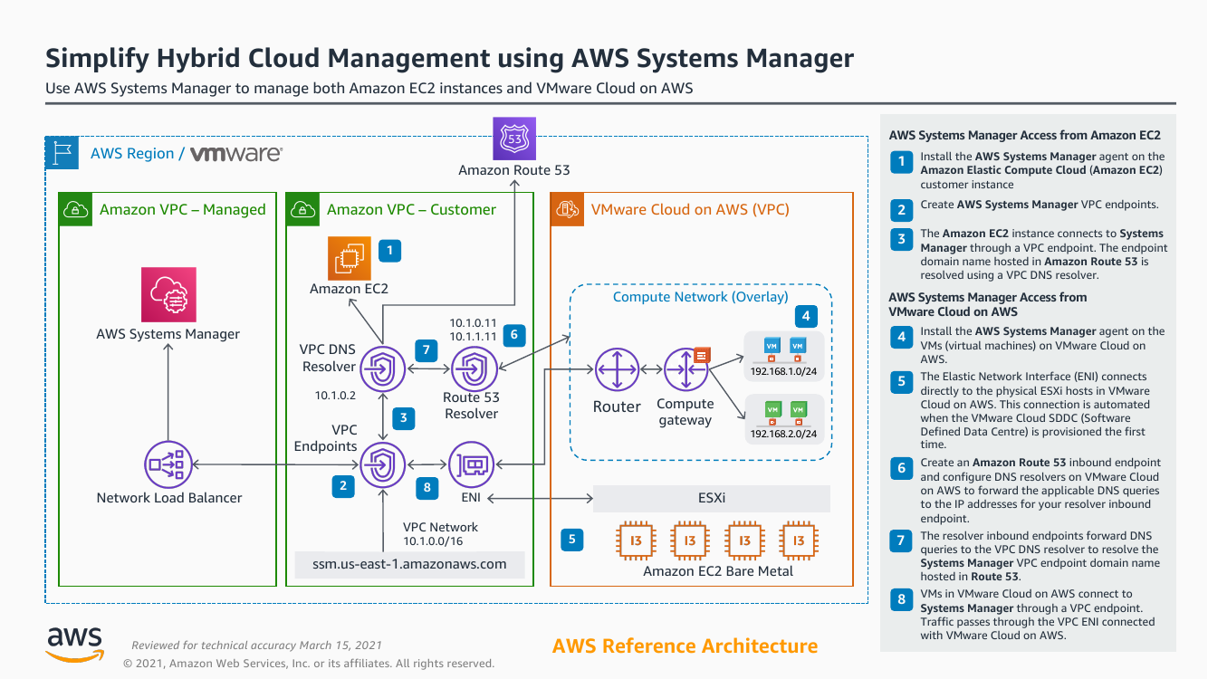Image resolution: width=1208 pixels, height=679 pixels.
Task: Click the cloud icon of Amazon VPC – Managed
Action: (75, 209)
